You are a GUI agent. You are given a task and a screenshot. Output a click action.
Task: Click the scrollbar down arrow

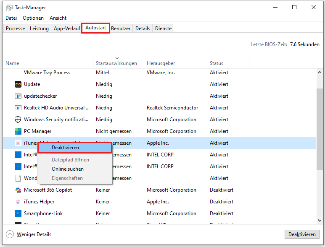320,221
